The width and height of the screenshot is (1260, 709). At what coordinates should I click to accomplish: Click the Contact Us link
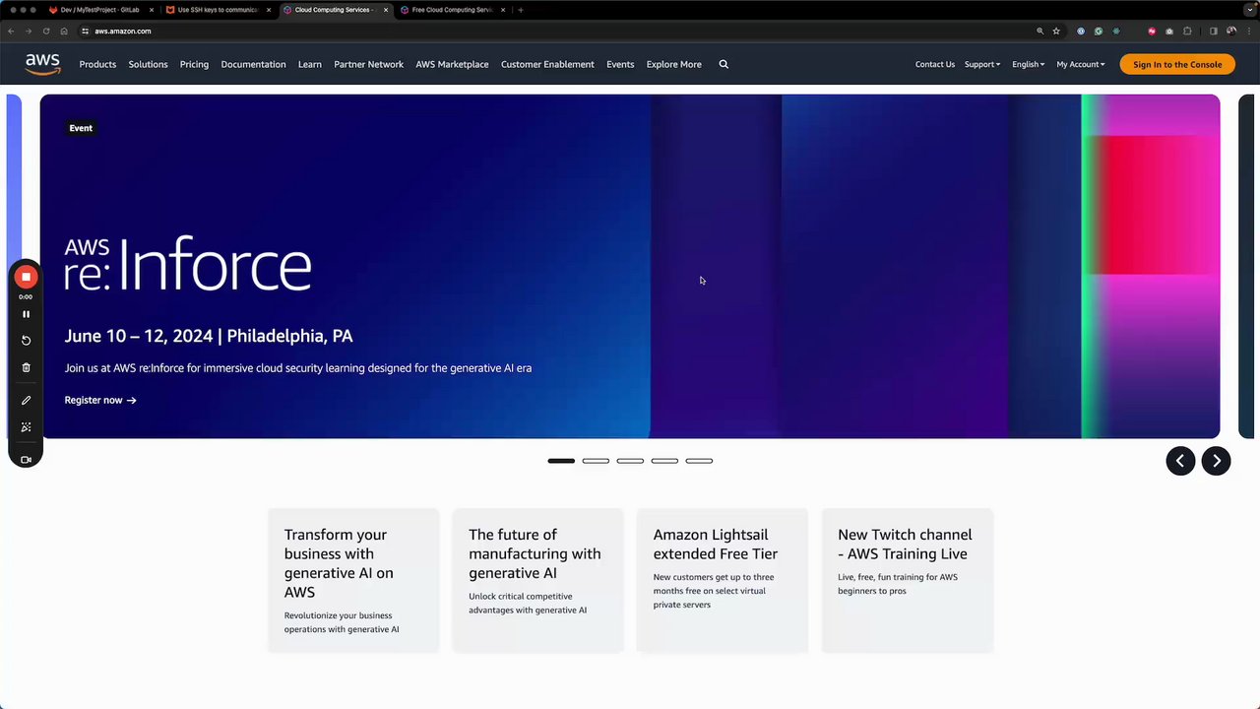[x=935, y=64]
